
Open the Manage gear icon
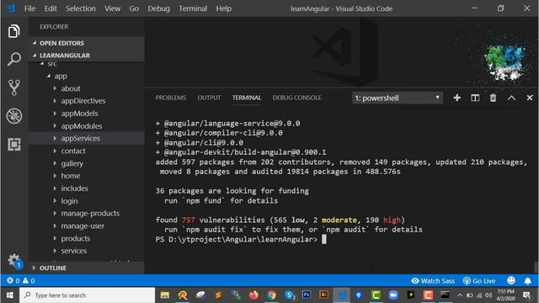[x=14, y=261]
